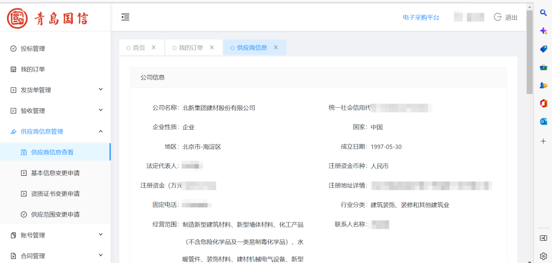This screenshot has width=552, height=263.
Task: Switch to the 我的订单 tab
Action: (191, 48)
